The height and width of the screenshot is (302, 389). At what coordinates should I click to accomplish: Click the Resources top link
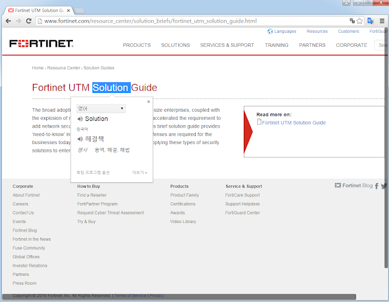[317, 31]
